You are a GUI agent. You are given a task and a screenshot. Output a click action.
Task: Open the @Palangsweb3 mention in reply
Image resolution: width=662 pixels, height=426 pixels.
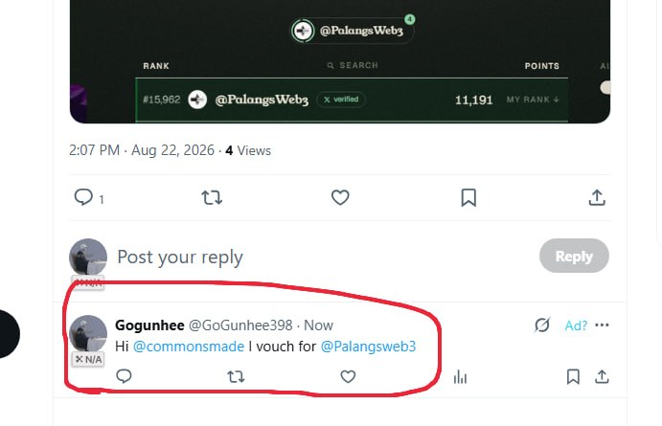[x=368, y=347]
